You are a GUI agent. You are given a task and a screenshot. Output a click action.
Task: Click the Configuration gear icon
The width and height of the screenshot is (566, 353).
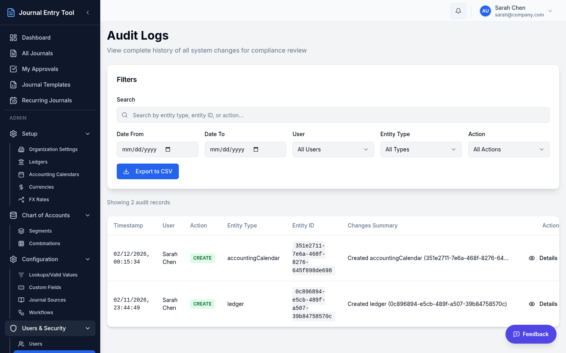13,259
